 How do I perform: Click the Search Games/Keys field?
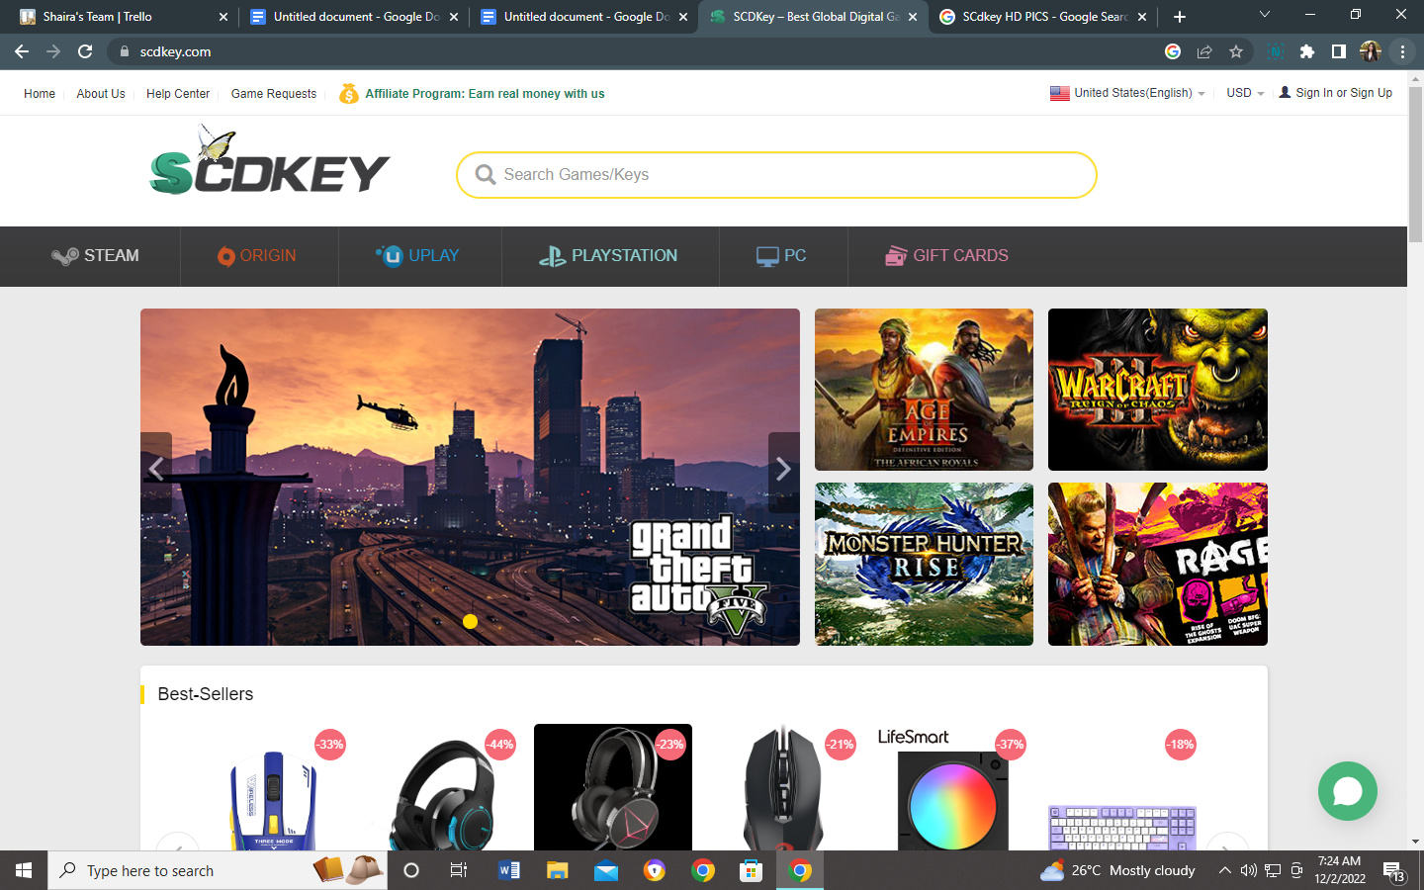776,175
